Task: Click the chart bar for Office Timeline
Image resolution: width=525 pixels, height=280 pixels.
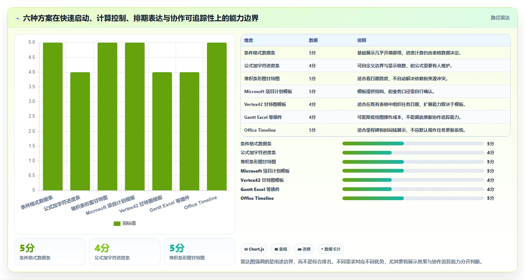Action: tap(217, 116)
